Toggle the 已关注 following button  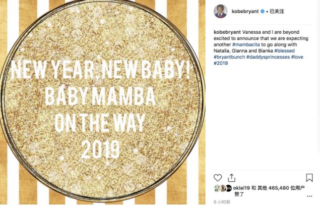pyautogui.click(x=282, y=11)
